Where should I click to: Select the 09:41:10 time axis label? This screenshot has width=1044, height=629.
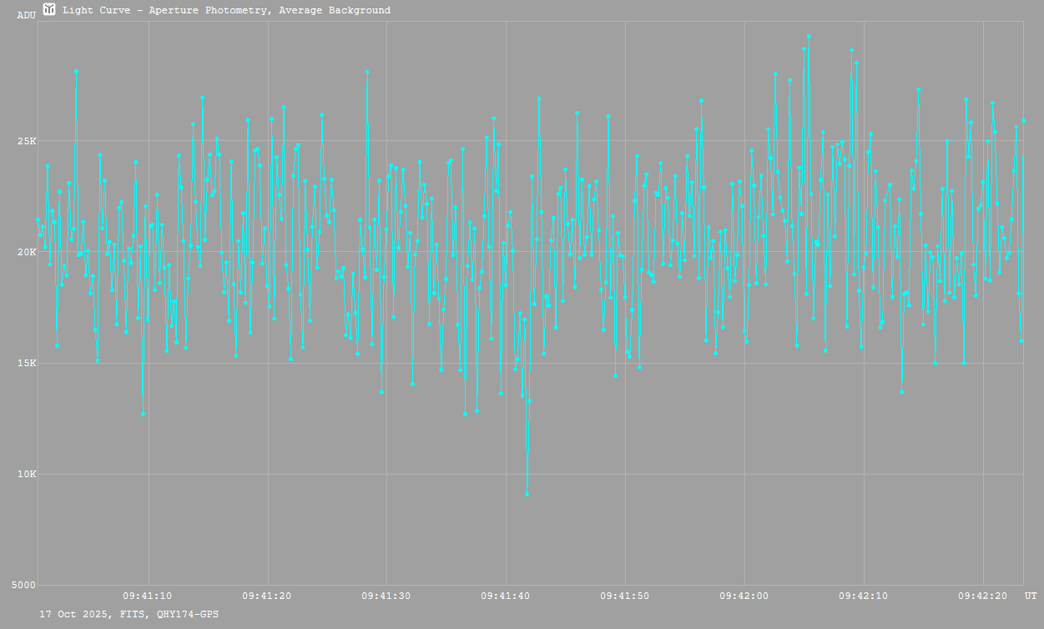coord(148,596)
